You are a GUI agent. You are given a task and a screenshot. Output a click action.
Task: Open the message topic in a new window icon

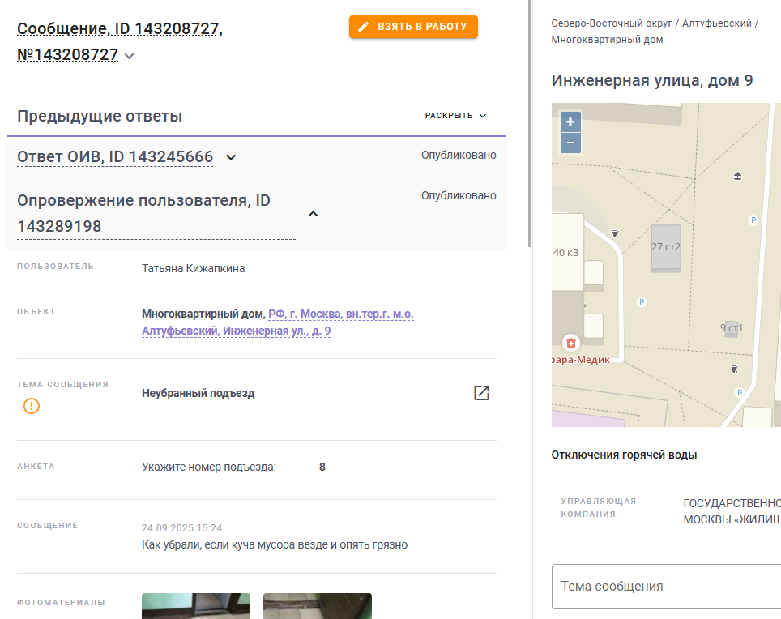pyautogui.click(x=481, y=393)
